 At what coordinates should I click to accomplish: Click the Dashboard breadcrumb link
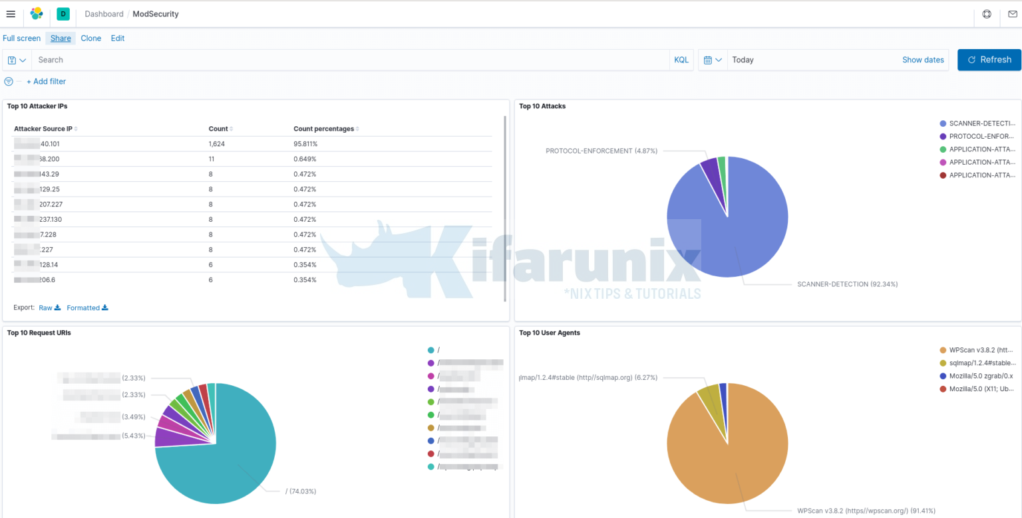tap(104, 13)
